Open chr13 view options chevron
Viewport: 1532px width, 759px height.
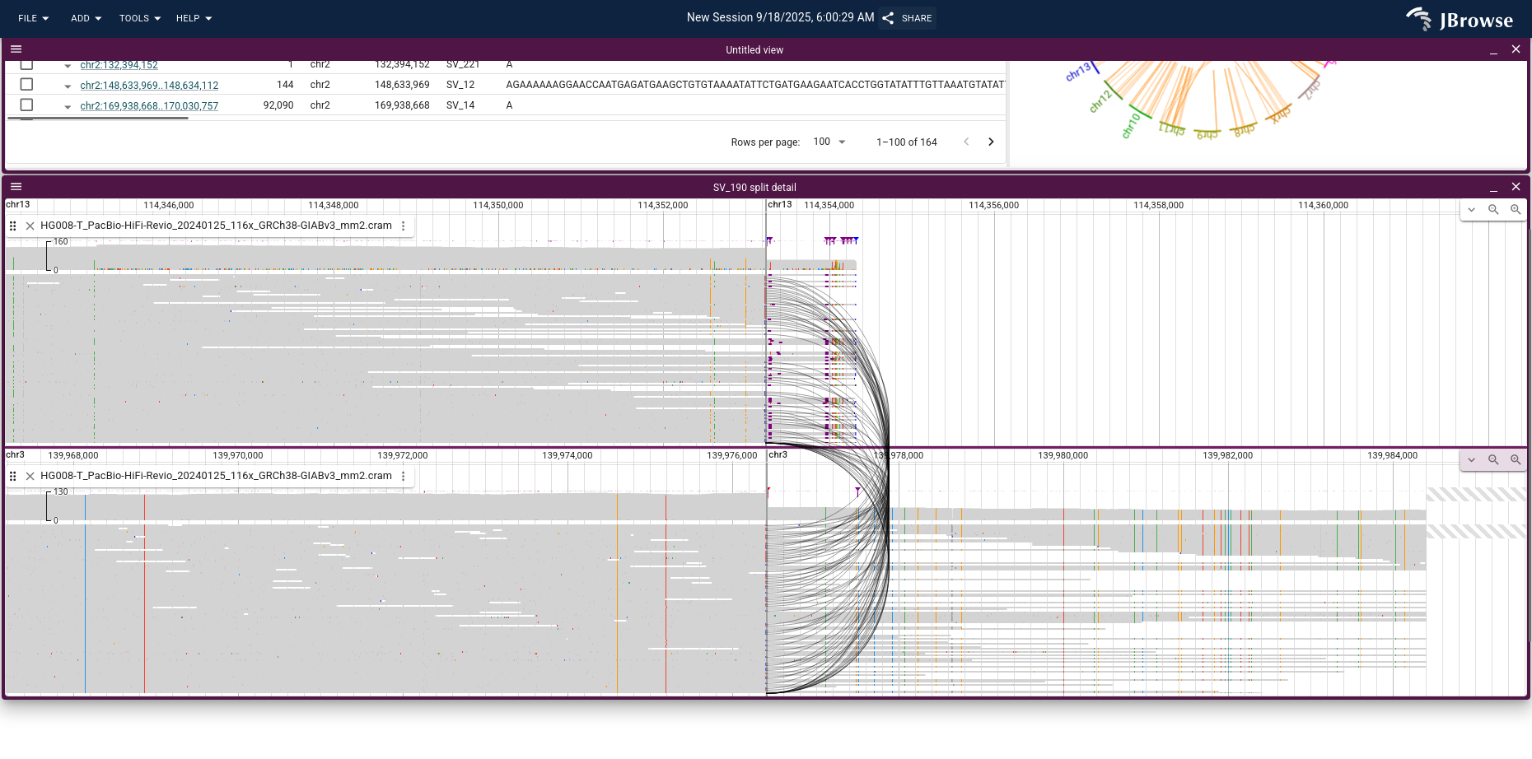tap(1471, 209)
